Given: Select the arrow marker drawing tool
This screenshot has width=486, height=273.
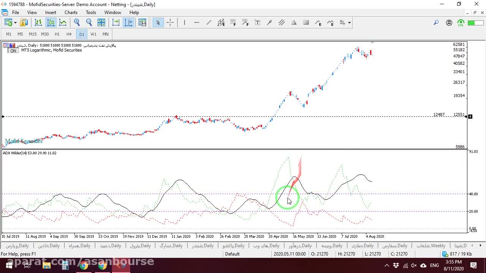Looking at the screenshot, I should click(x=270, y=23).
